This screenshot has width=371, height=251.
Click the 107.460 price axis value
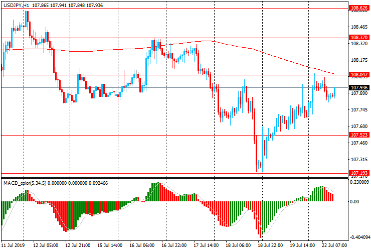(359, 143)
